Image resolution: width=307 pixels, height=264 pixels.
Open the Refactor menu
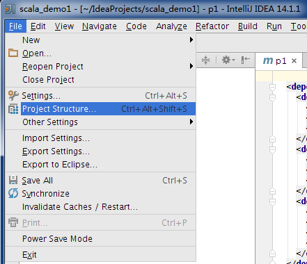(x=212, y=26)
